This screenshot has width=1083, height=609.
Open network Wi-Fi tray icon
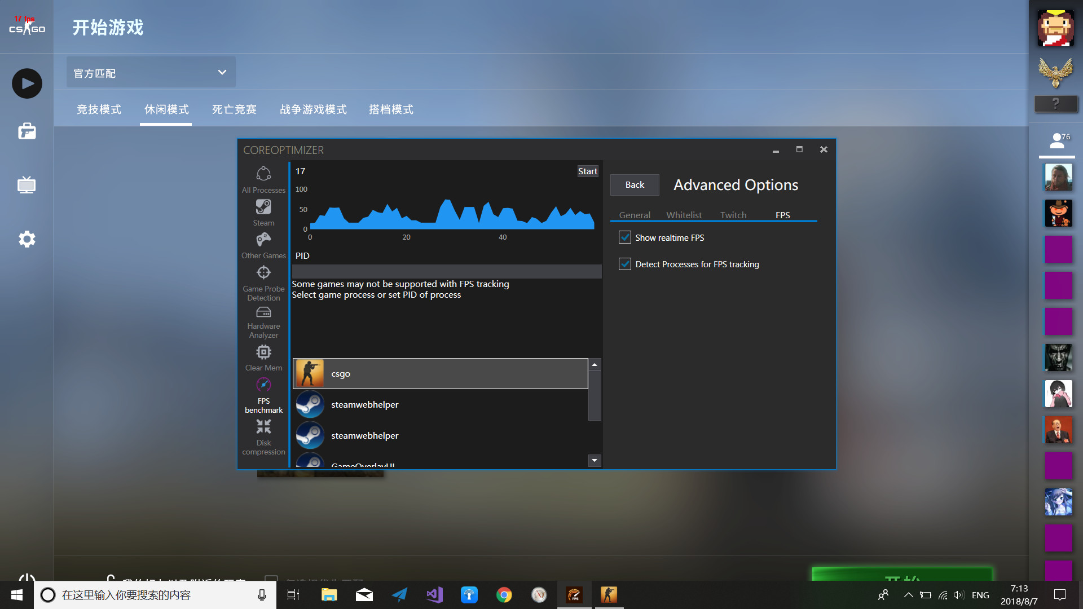pyautogui.click(x=943, y=595)
